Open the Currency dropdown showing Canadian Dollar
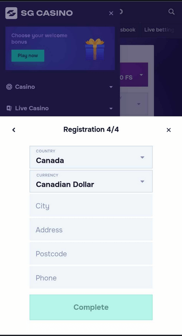This screenshot has height=336, width=182. coord(91,181)
